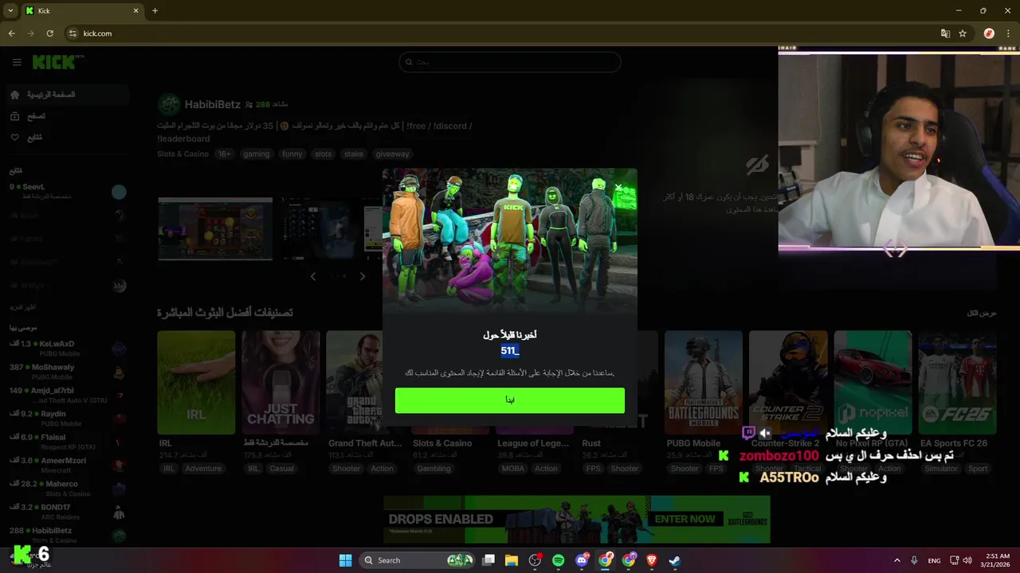Select the gaming tag

(x=257, y=154)
